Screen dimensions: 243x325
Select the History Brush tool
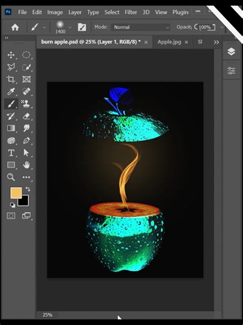pyautogui.click(x=11, y=116)
